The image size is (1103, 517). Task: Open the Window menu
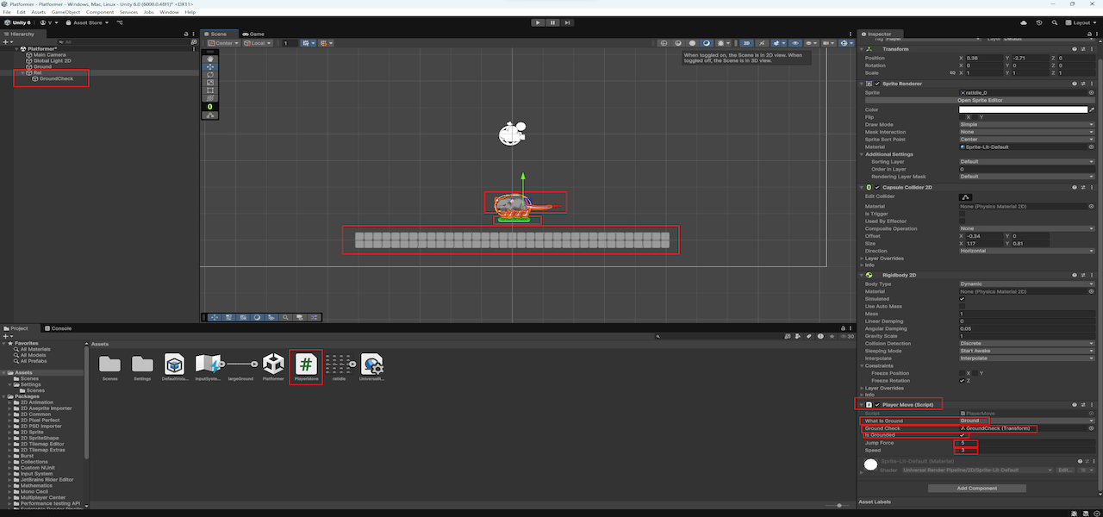170,12
